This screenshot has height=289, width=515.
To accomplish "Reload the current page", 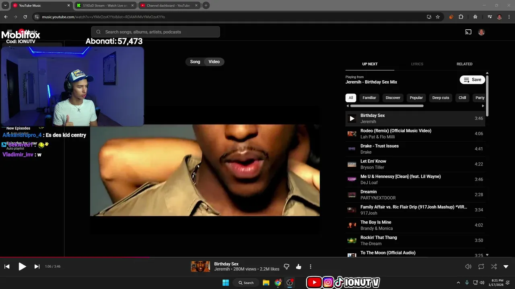I will 25,17.
